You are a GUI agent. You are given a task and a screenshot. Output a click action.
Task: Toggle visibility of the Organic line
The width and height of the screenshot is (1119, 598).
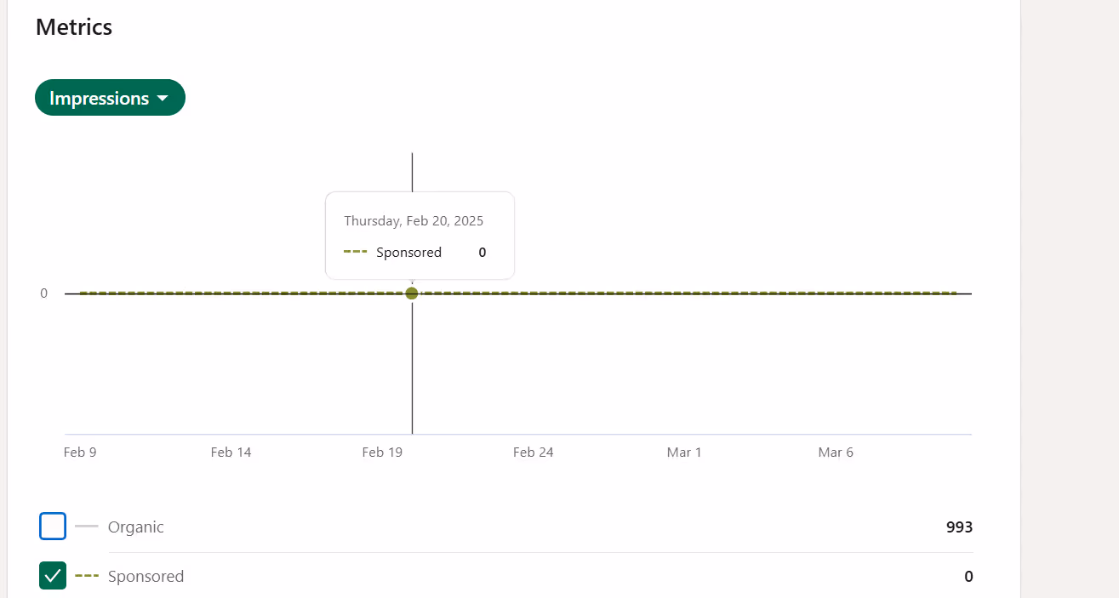click(52, 526)
